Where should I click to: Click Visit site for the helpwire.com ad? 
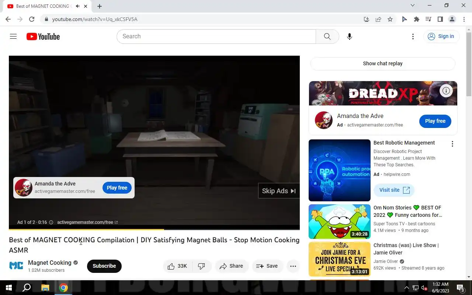click(x=394, y=190)
